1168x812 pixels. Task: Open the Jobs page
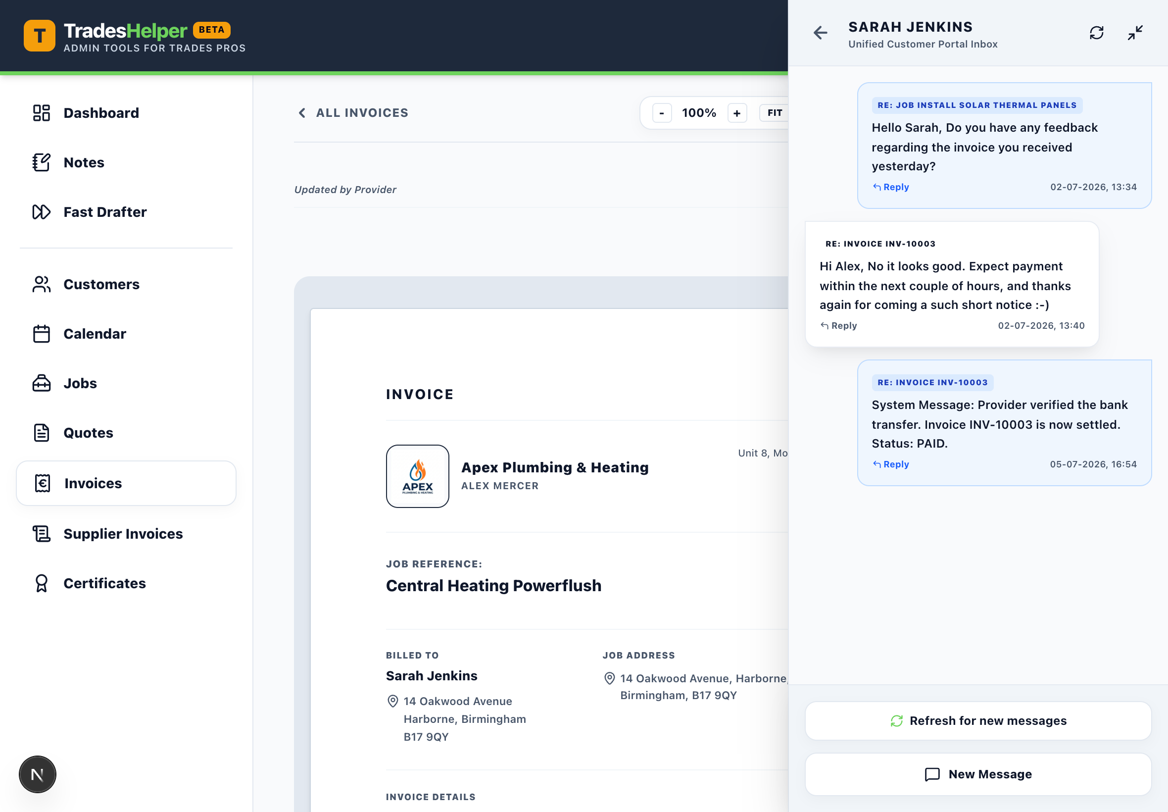126,383
